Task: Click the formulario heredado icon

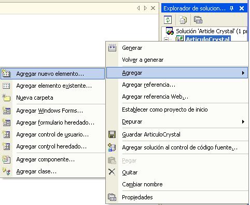Action: click(x=6, y=122)
